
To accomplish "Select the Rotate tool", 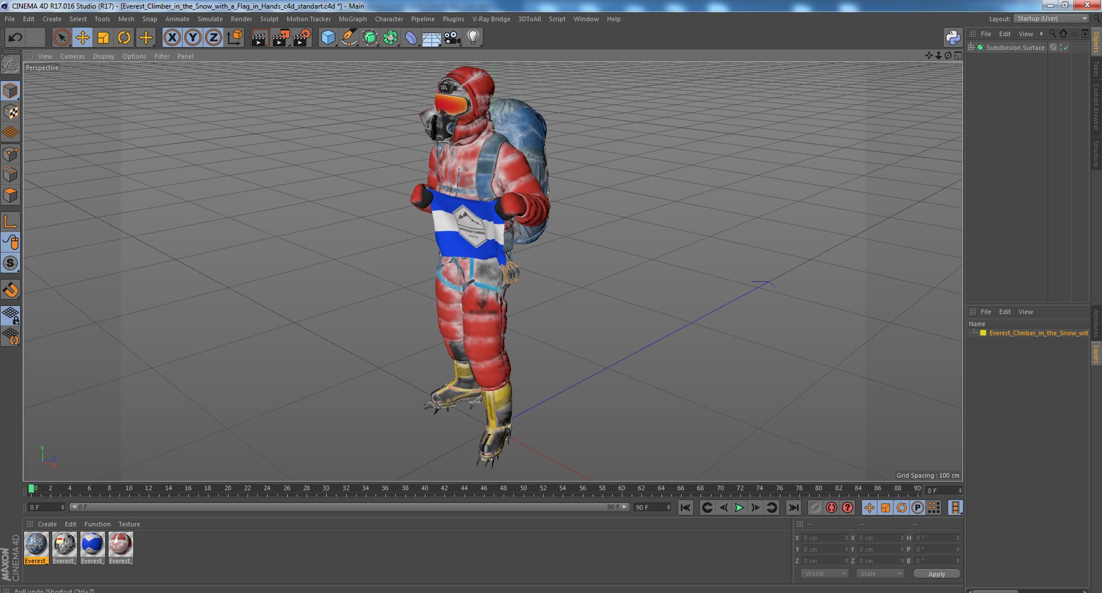I will 124,38.
